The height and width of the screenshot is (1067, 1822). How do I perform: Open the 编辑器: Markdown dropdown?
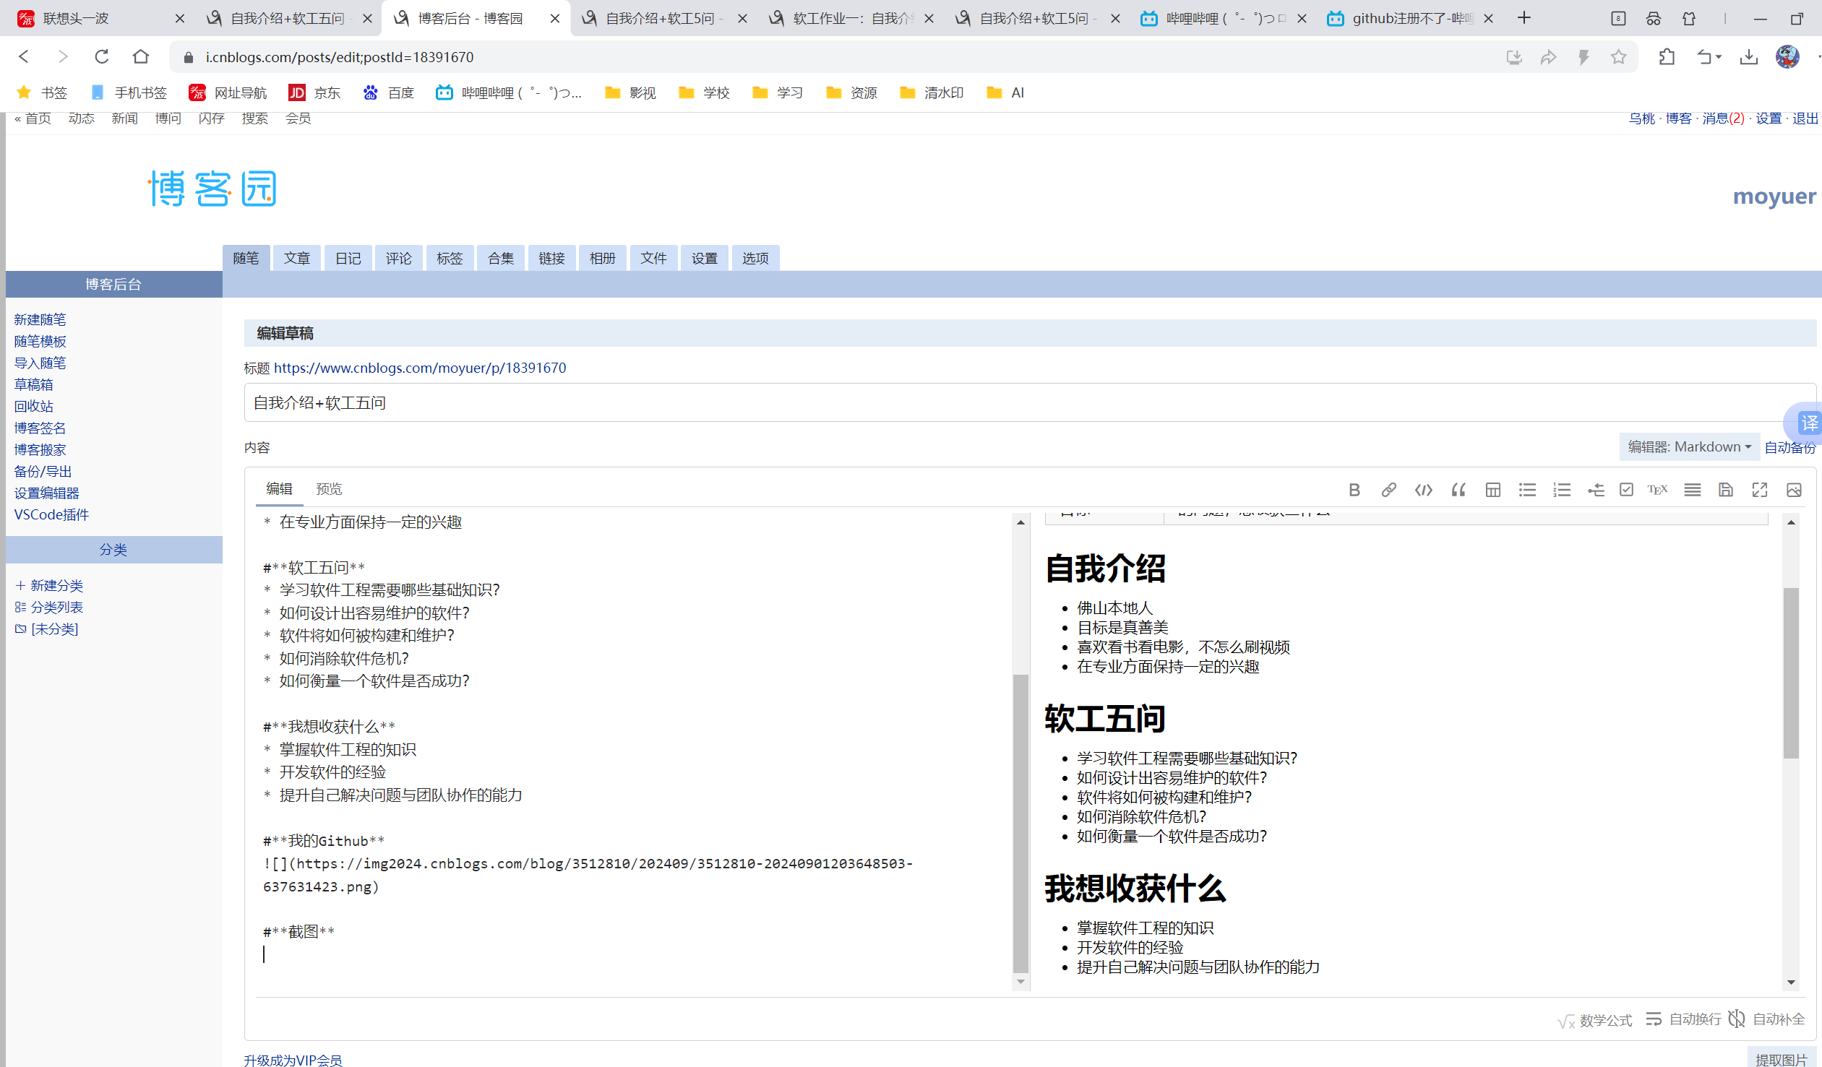pyautogui.click(x=1689, y=446)
